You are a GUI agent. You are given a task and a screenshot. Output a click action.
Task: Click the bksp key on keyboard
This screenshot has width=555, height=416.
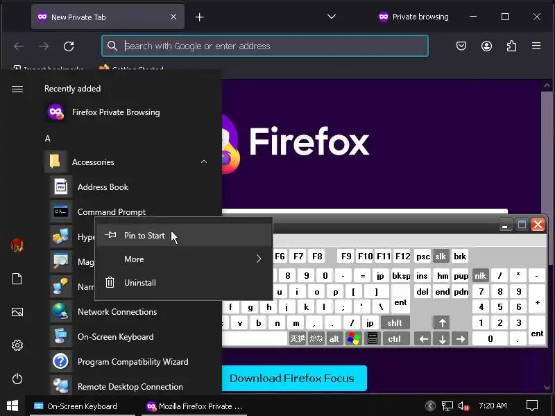pos(401,275)
